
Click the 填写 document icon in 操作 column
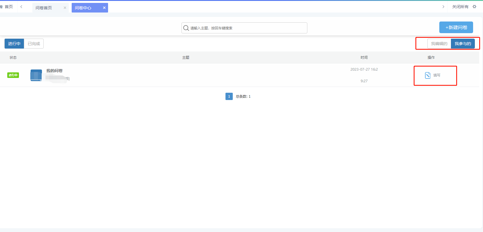pos(428,75)
